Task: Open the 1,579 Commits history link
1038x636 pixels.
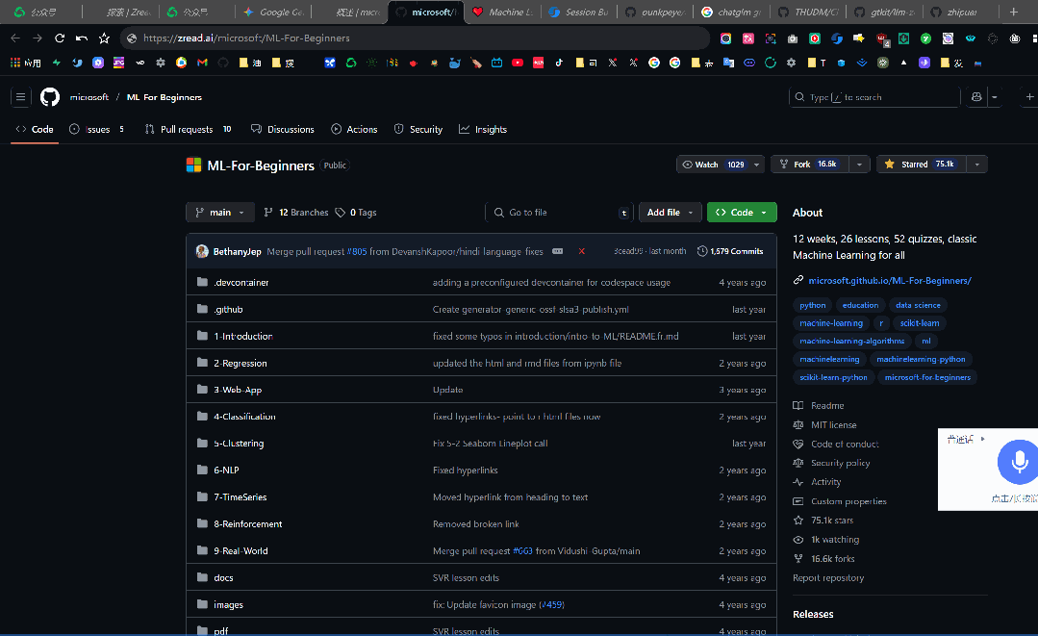Action: (730, 251)
